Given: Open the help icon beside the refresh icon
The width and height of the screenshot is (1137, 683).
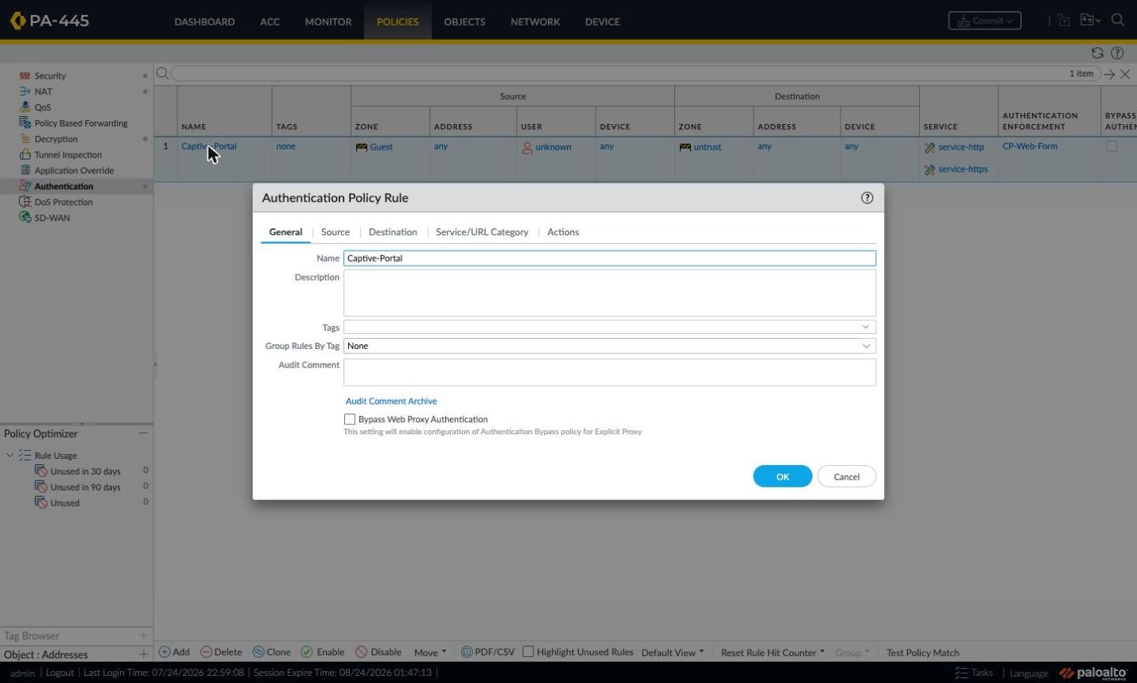Looking at the screenshot, I should pyautogui.click(x=1117, y=53).
